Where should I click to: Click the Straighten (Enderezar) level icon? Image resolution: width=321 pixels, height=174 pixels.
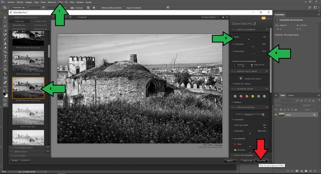[72, 8]
